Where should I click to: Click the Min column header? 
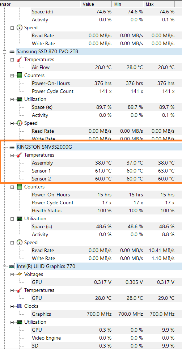coord(127,4)
